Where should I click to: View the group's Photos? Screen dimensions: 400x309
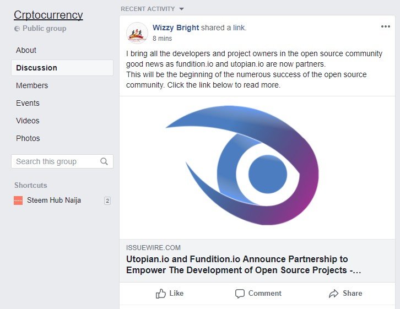pos(28,138)
